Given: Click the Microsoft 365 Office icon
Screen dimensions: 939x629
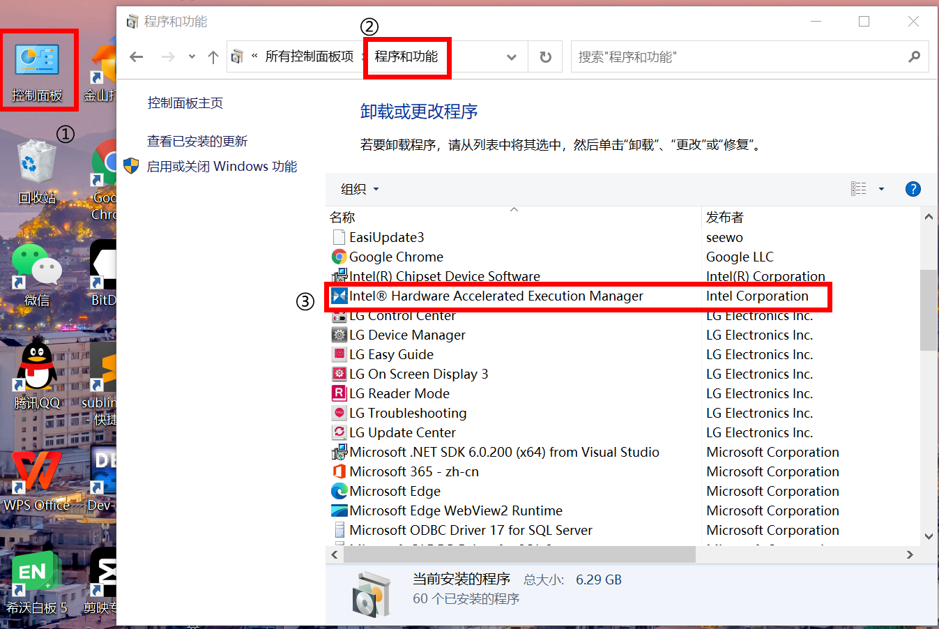Looking at the screenshot, I should pyautogui.click(x=339, y=471).
